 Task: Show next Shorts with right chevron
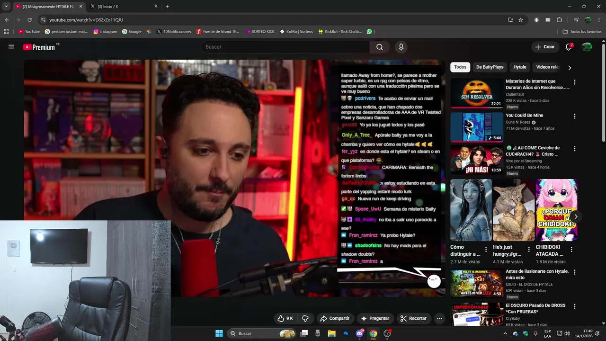coord(576,216)
